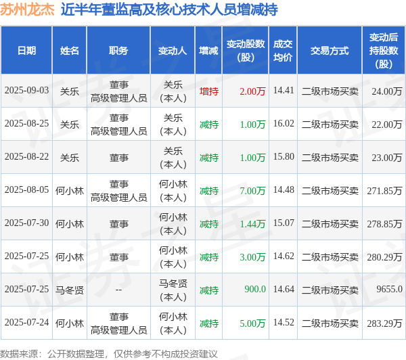This screenshot has width=406, height=360.
Task: Click 马冬贤(本人) in the 变动人 column
Action: [173, 290]
